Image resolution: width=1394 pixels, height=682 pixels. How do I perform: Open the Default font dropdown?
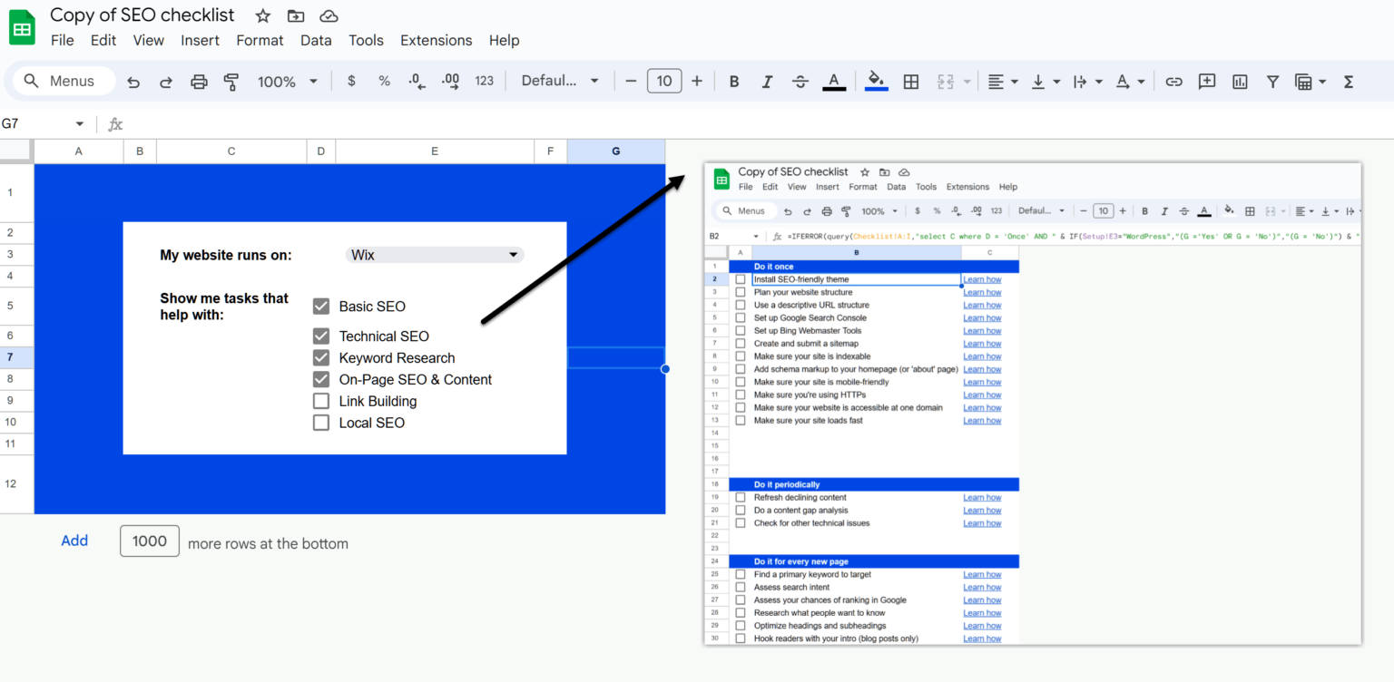tap(559, 81)
